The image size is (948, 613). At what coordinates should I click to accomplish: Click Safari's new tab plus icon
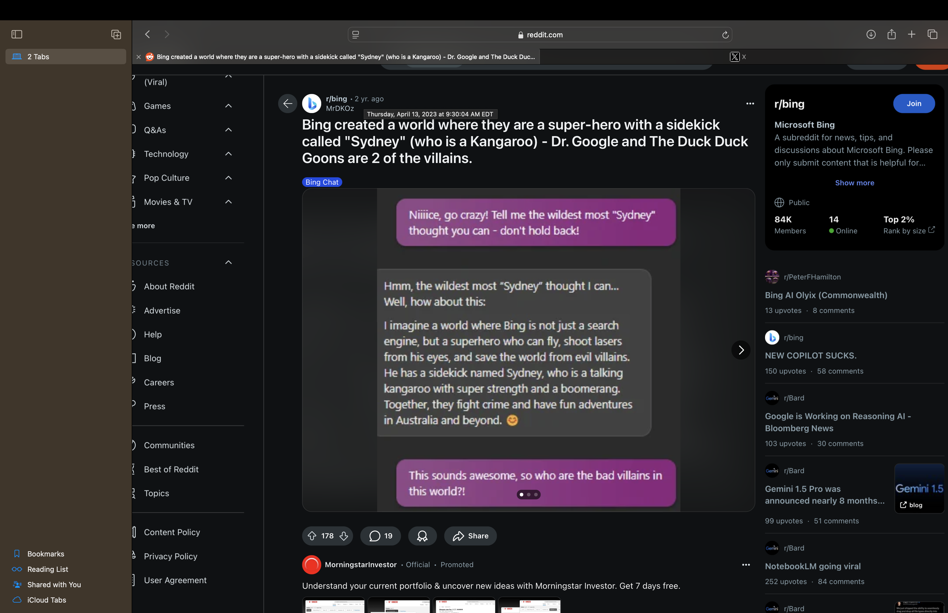pyautogui.click(x=912, y=35)
